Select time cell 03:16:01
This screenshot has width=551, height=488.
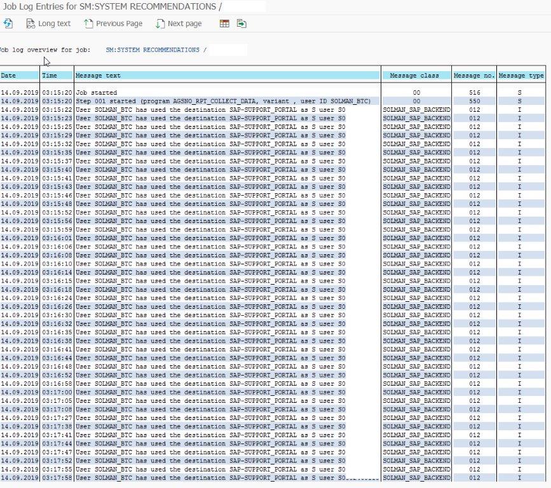click(x=57, y=238)
